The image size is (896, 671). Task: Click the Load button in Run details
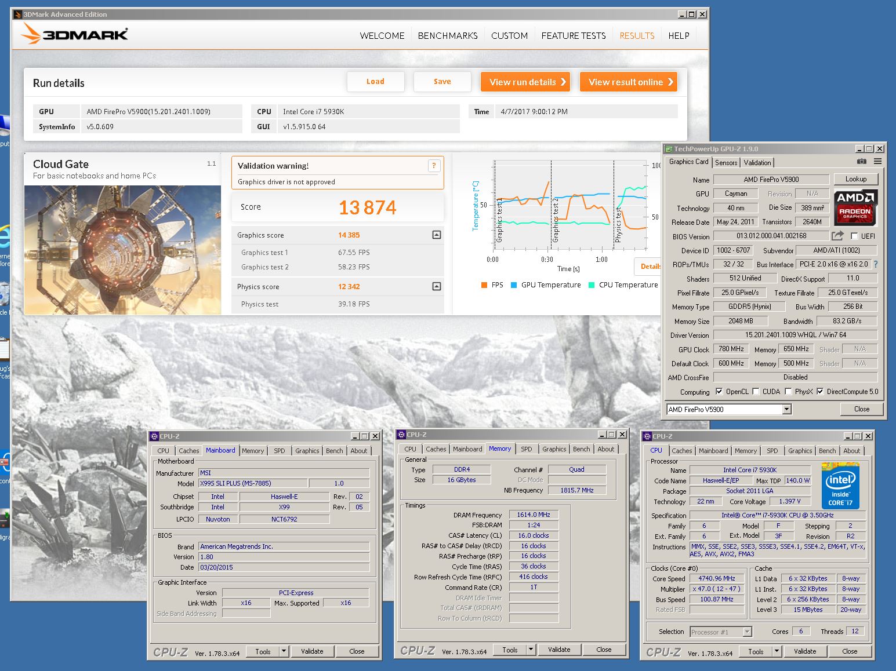tap(375, 82)
